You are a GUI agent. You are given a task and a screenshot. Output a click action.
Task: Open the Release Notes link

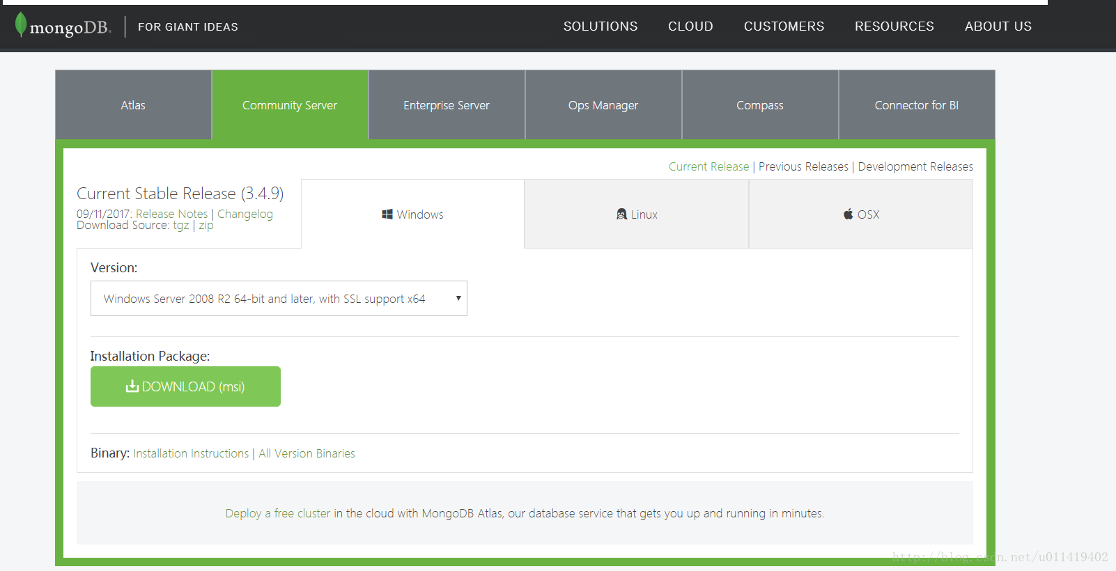pos(171,214)
